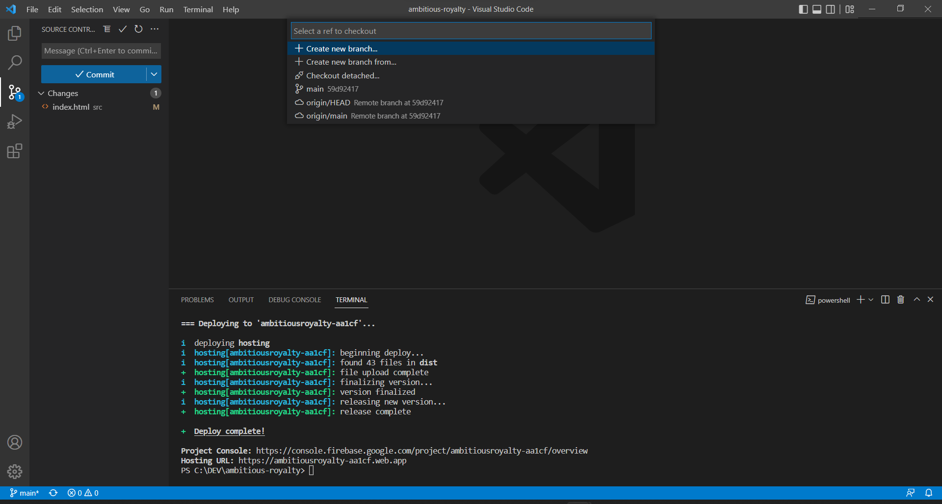Screen dimensions: 942x504
Task: Toggle the secondary side bar
Action: (830, 9)
